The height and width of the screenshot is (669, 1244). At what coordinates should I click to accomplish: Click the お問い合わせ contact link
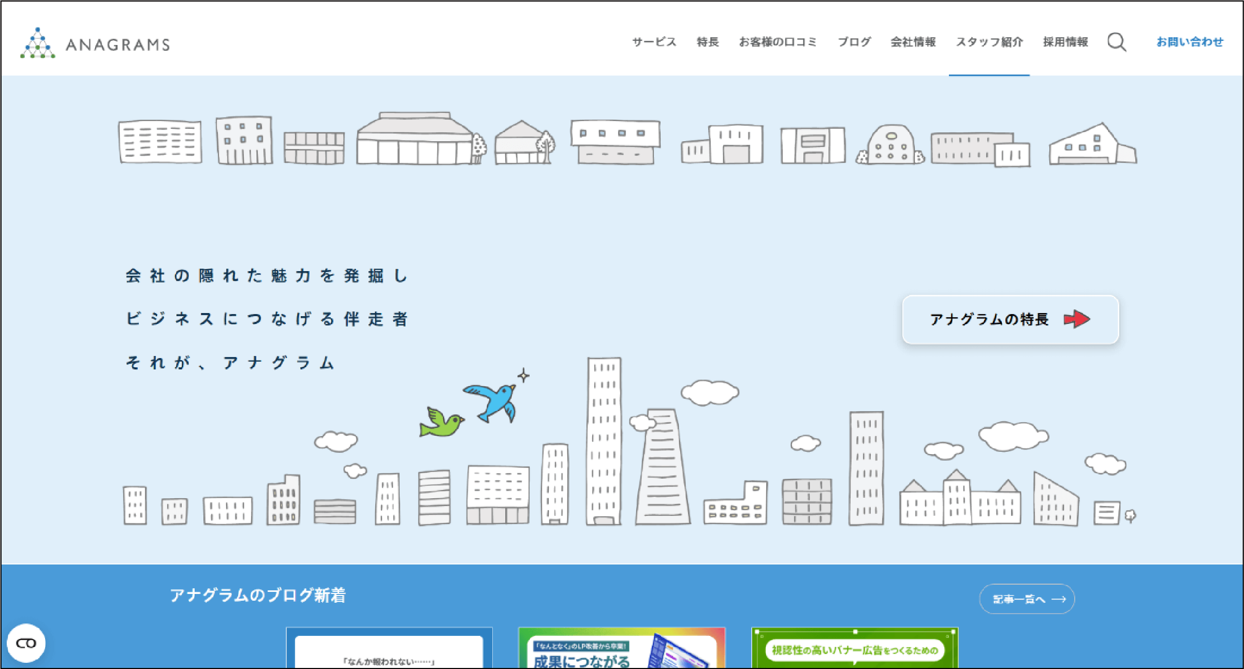point(1190,42)
